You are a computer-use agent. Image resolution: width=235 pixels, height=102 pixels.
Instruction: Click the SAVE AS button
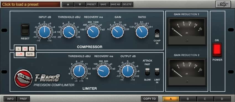coord(115,4)
